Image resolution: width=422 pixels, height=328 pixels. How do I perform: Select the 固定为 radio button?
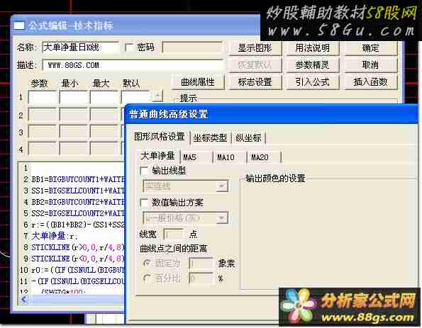[x=147, y=264]
